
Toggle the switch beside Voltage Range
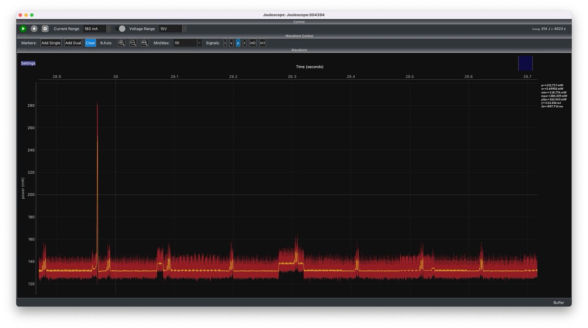(x=121, y=29)
